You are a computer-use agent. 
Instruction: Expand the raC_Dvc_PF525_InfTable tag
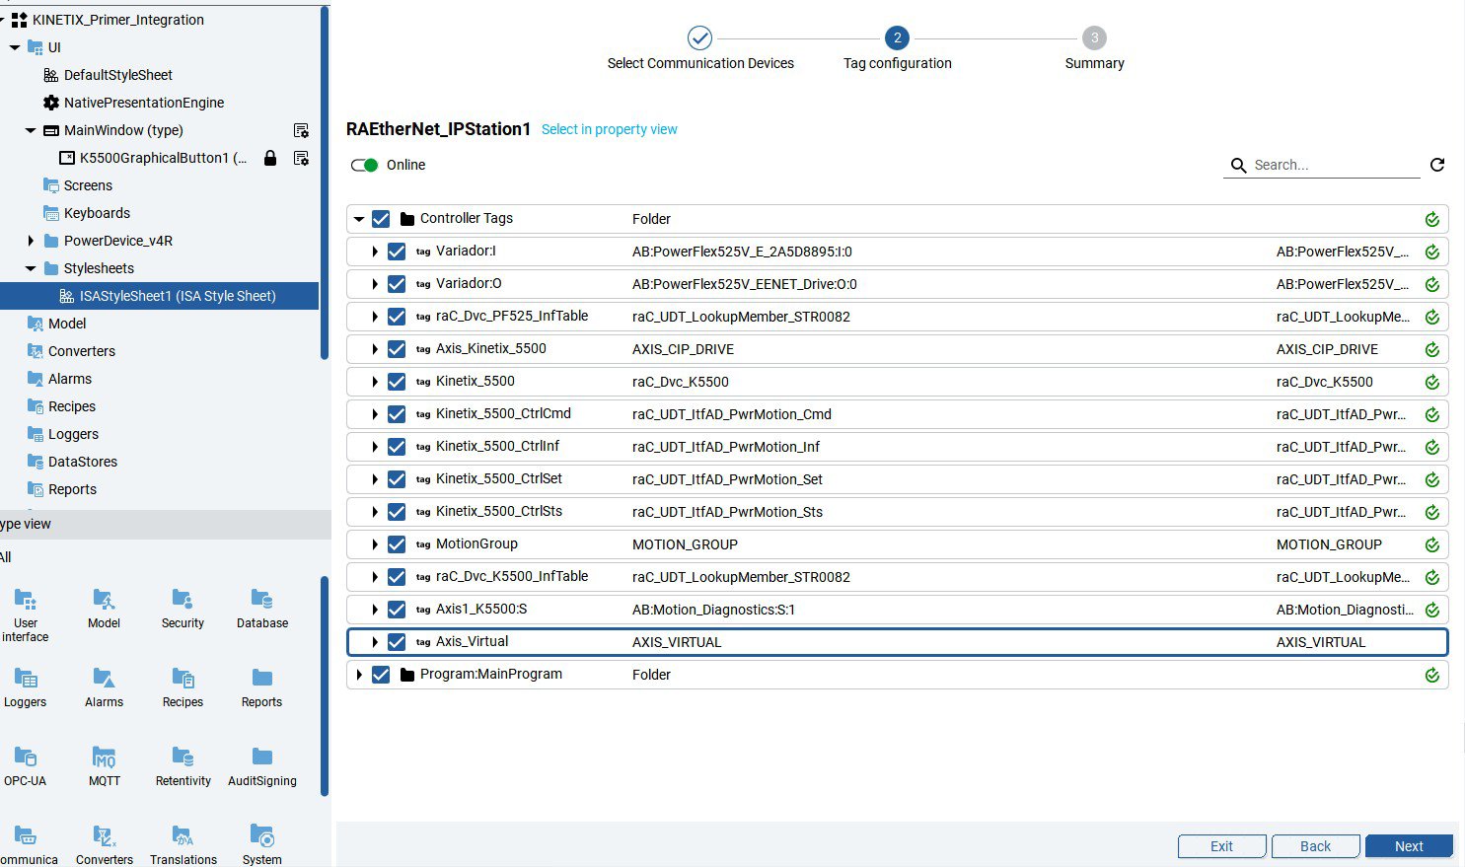[x=375, y=317]
